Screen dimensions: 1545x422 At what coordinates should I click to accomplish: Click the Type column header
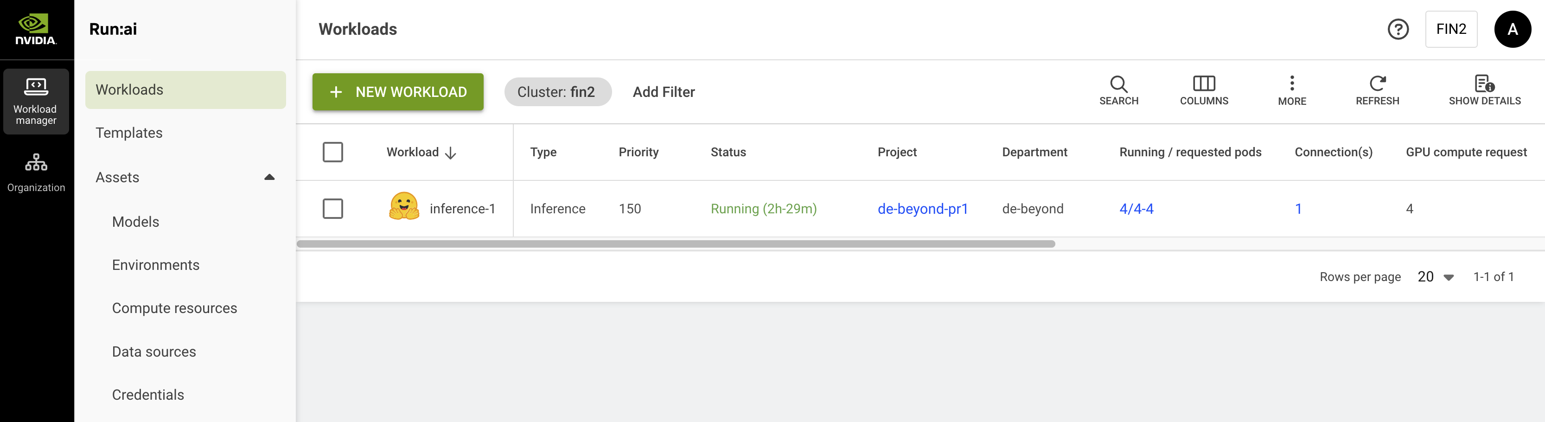[x=543, y=152]
